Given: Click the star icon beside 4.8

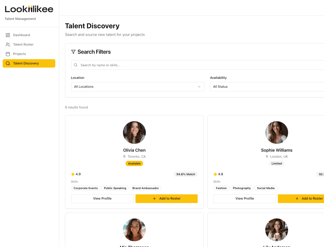Looking at the screenshot, I should [x=215, y=174].
